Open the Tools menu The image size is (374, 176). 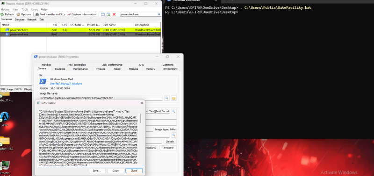click(25, 9)
